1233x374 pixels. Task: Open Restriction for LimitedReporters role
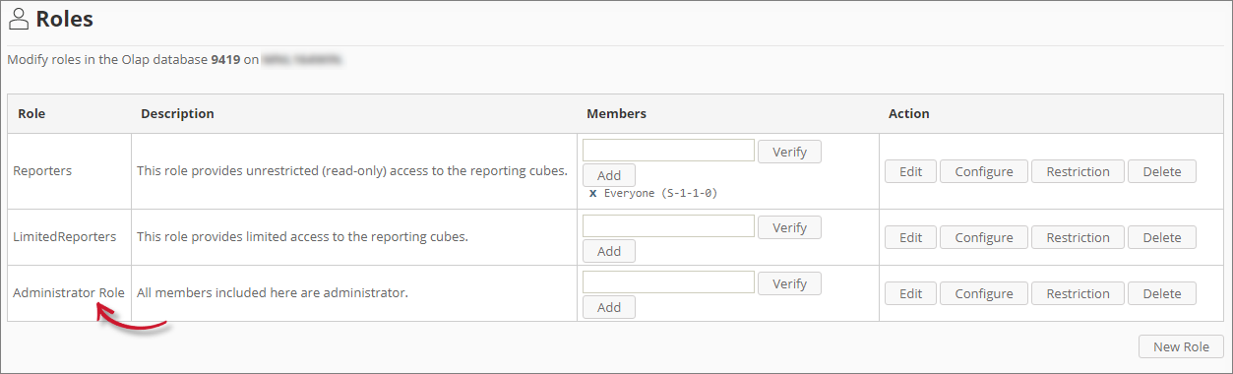click(1078, 237)
